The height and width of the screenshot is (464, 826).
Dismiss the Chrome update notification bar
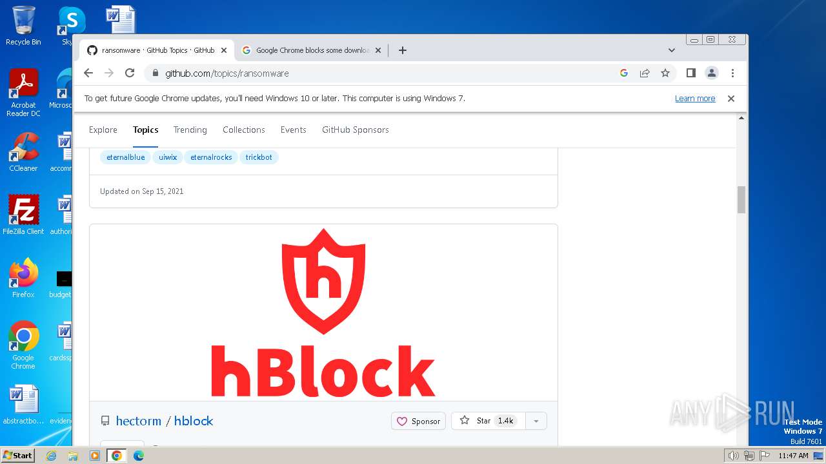tap(731, 99)
